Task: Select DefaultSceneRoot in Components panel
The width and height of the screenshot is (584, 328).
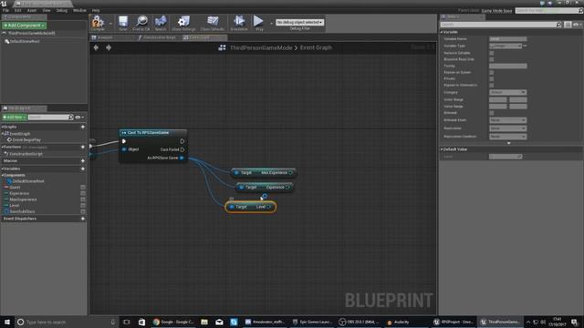Action: [x=25, y=41]
